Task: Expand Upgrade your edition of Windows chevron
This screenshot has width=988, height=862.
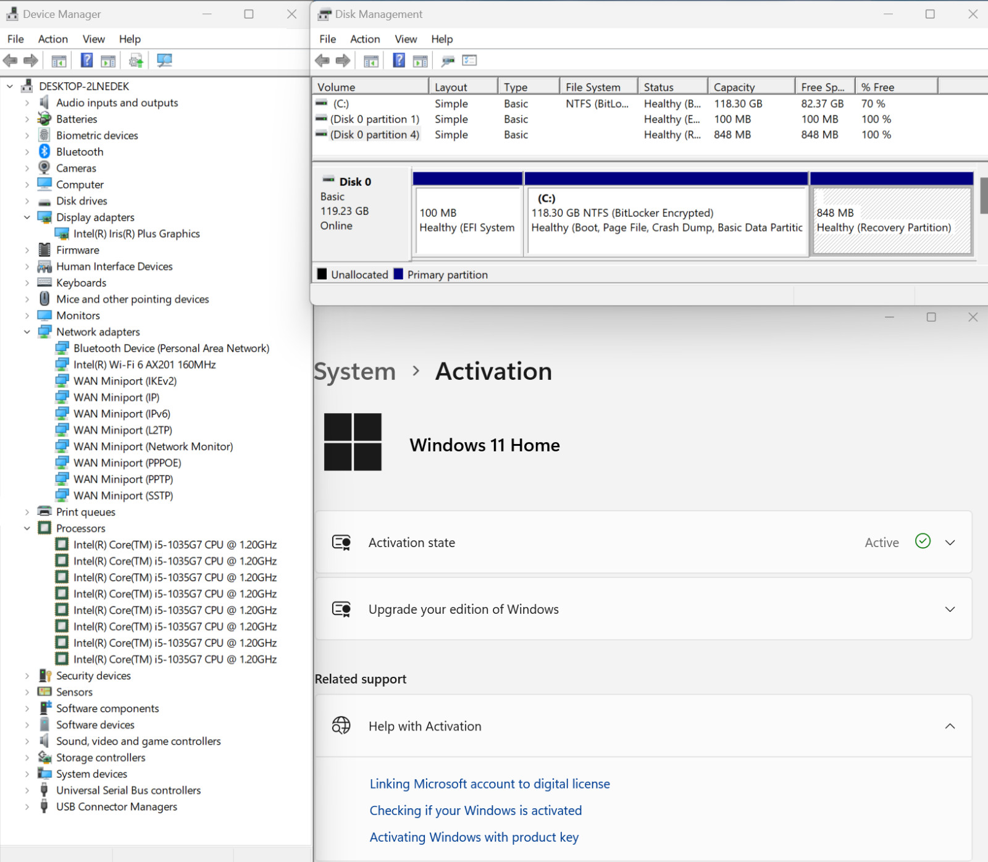Action: [950, 609]
